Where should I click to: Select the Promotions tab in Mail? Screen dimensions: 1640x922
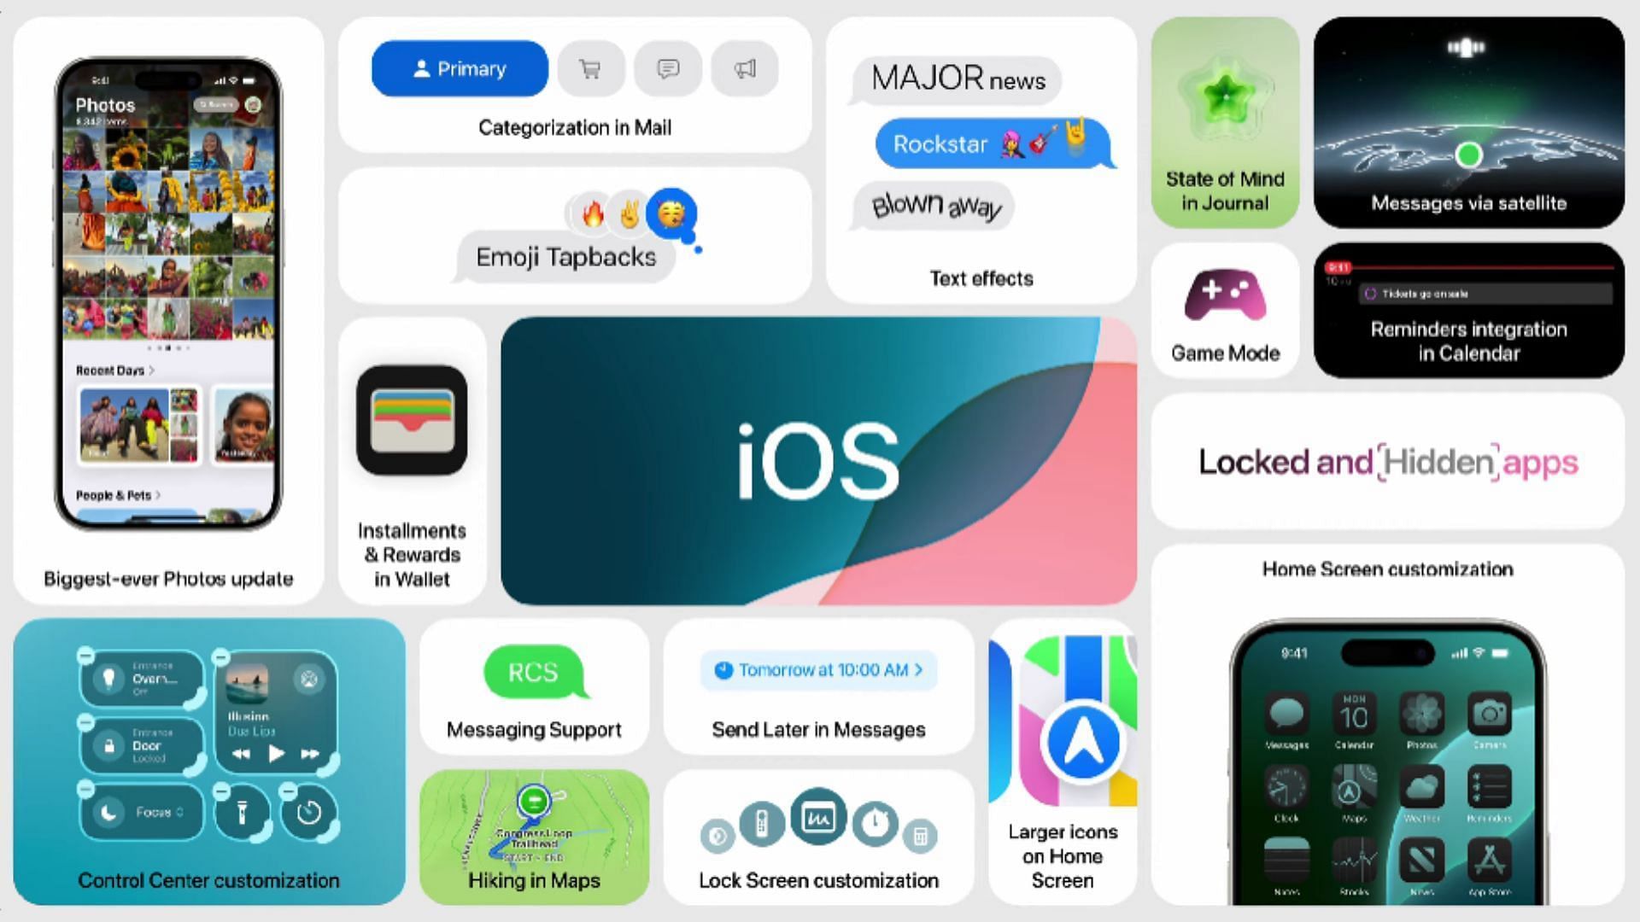point(743,68)
